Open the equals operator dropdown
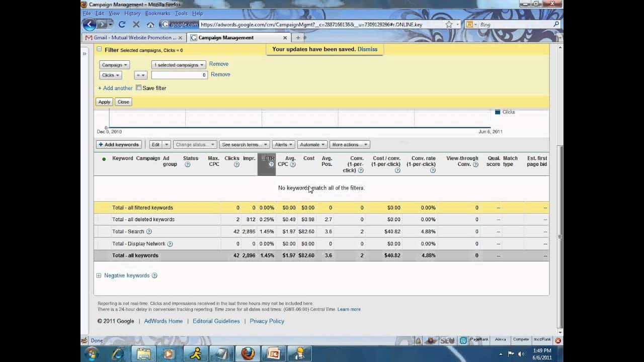The height and width of the screenshot is (362, 644). (x=140, y=75)
